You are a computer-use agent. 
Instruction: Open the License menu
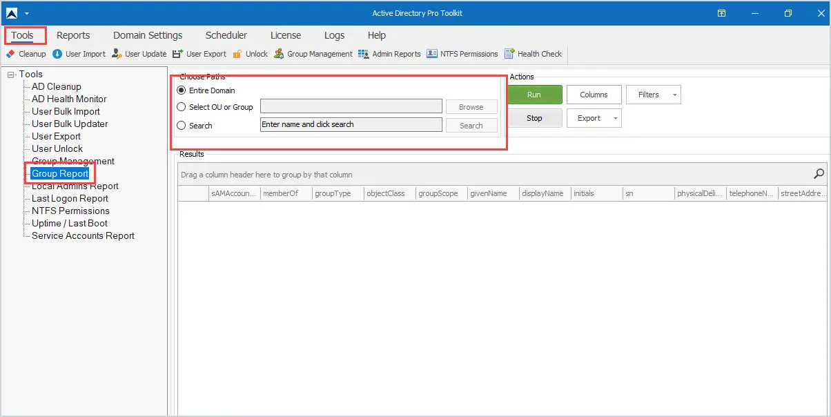[x=286, y=35]
